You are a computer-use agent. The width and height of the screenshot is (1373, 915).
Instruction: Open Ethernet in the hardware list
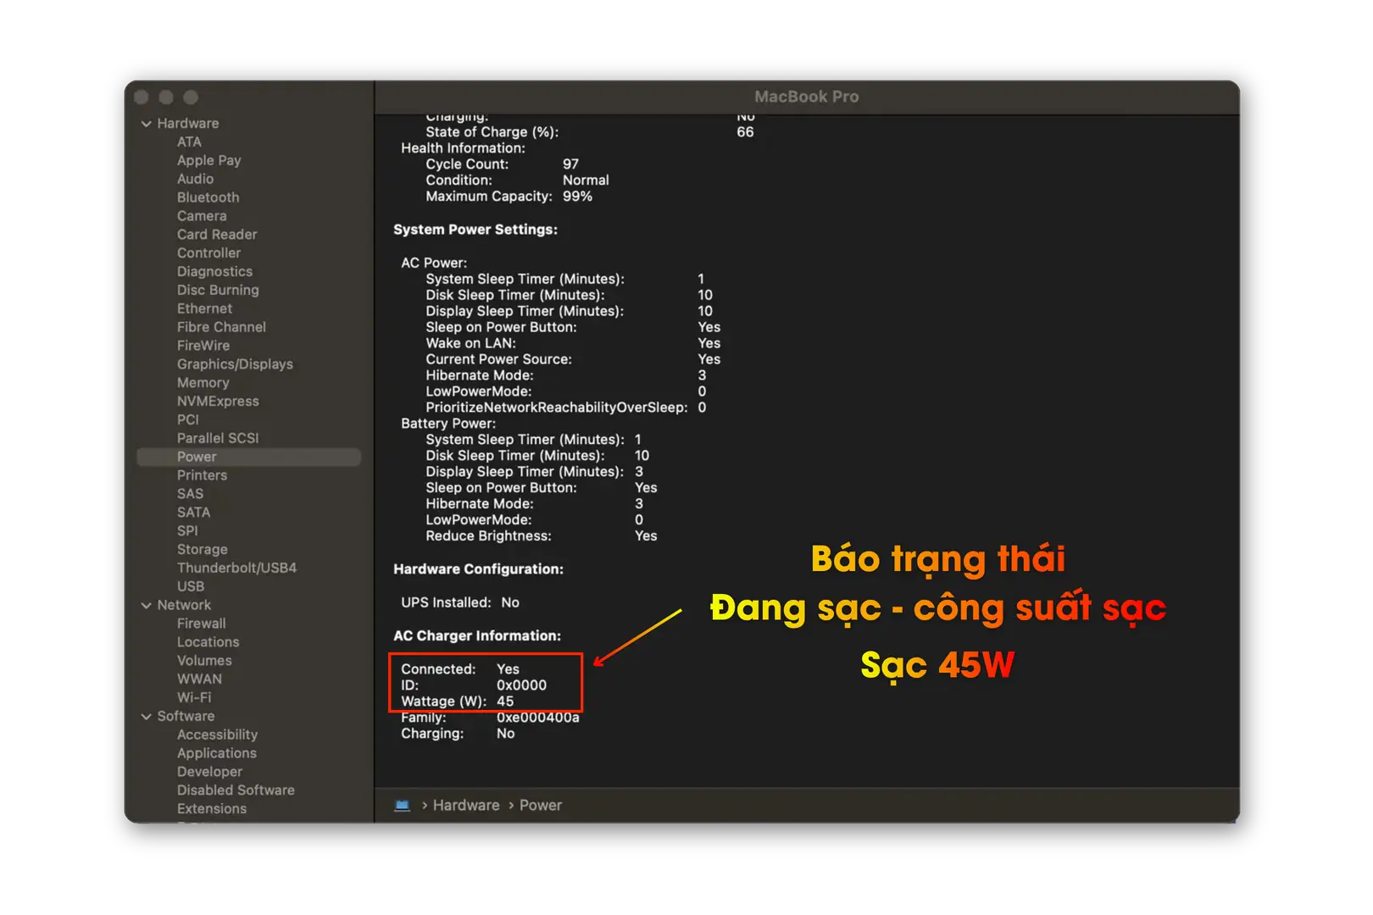pos(204,309)
